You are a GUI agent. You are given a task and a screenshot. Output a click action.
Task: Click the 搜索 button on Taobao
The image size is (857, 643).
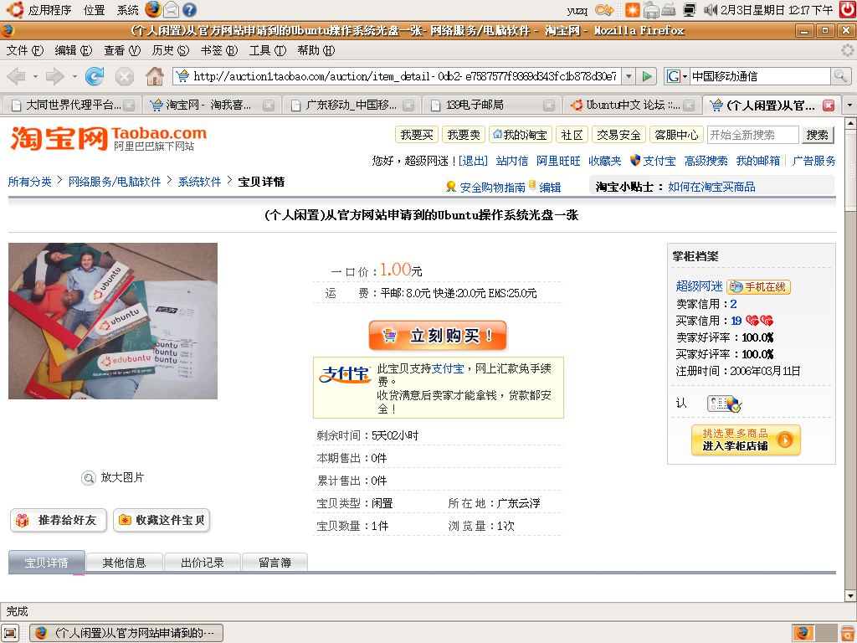(817, 135)
